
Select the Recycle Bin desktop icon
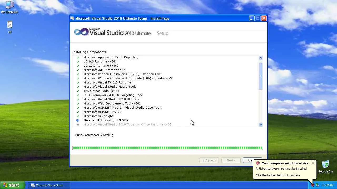click(325, 167)
